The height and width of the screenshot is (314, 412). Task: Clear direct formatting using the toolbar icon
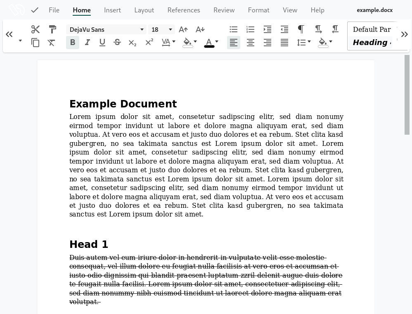point(52,43)
